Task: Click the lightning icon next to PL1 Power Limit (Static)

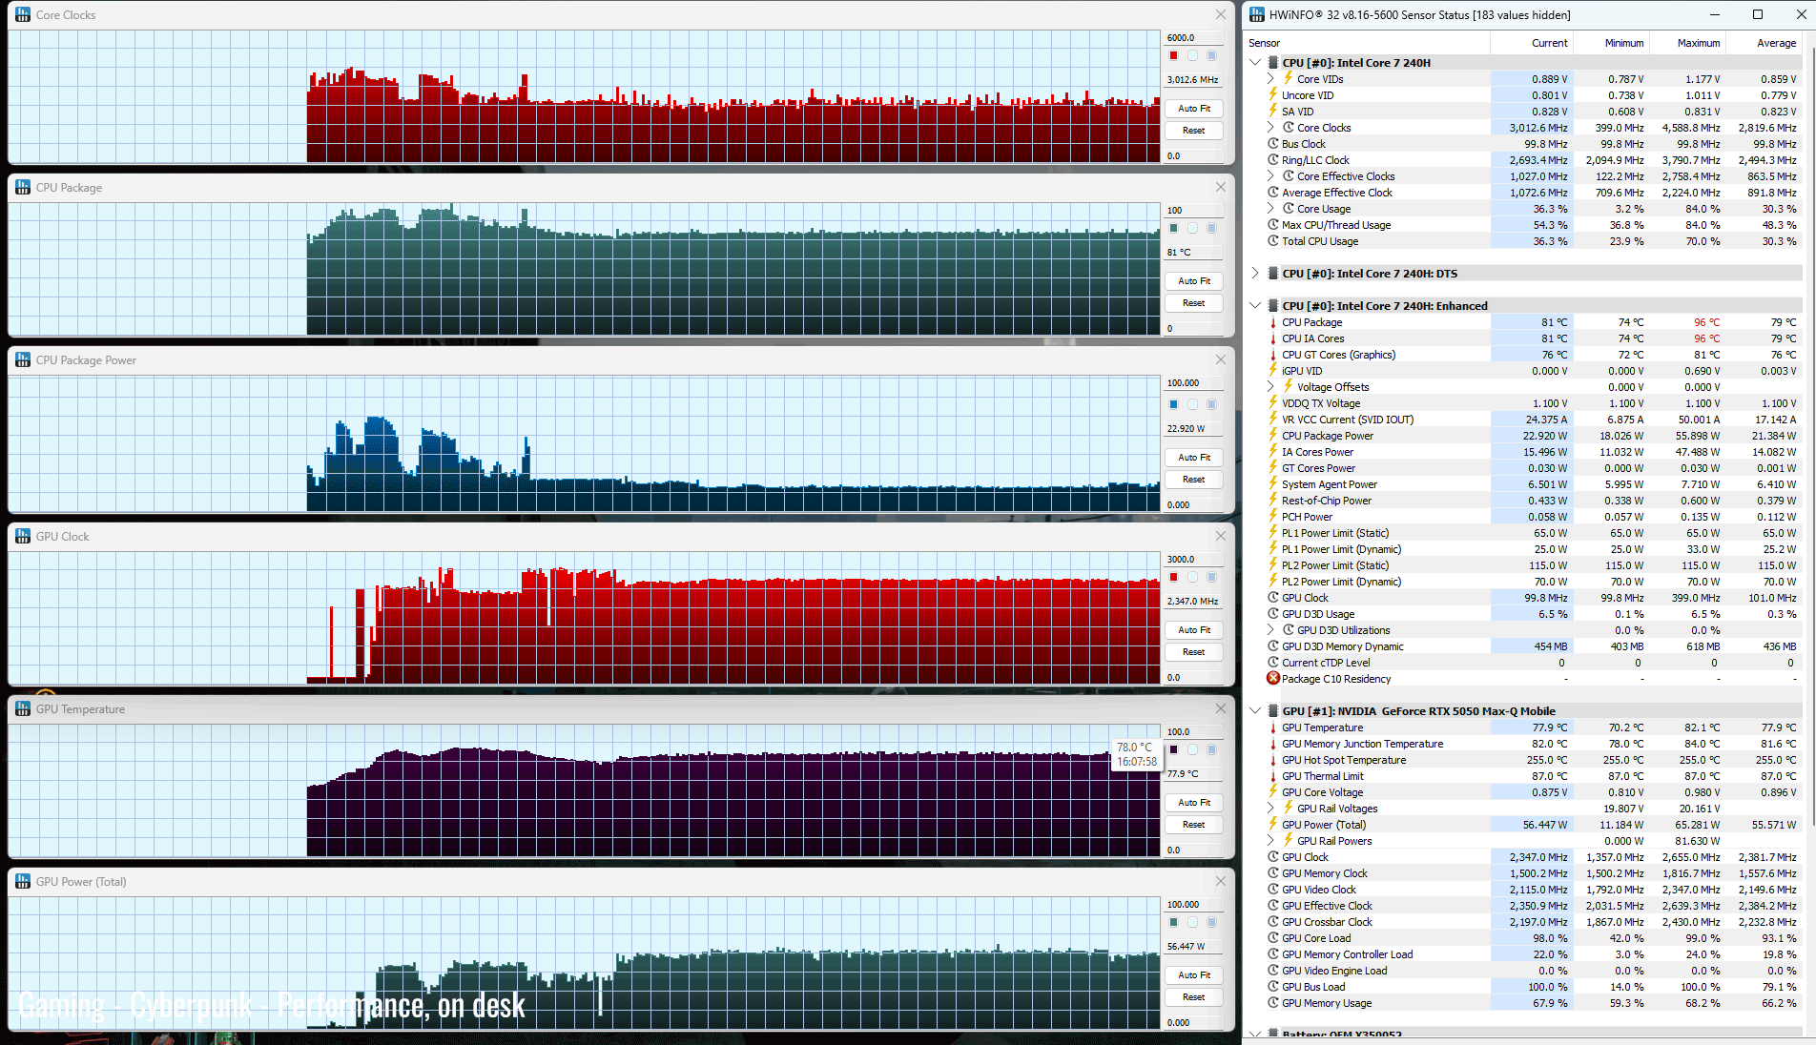Action: coord(1272,532)
